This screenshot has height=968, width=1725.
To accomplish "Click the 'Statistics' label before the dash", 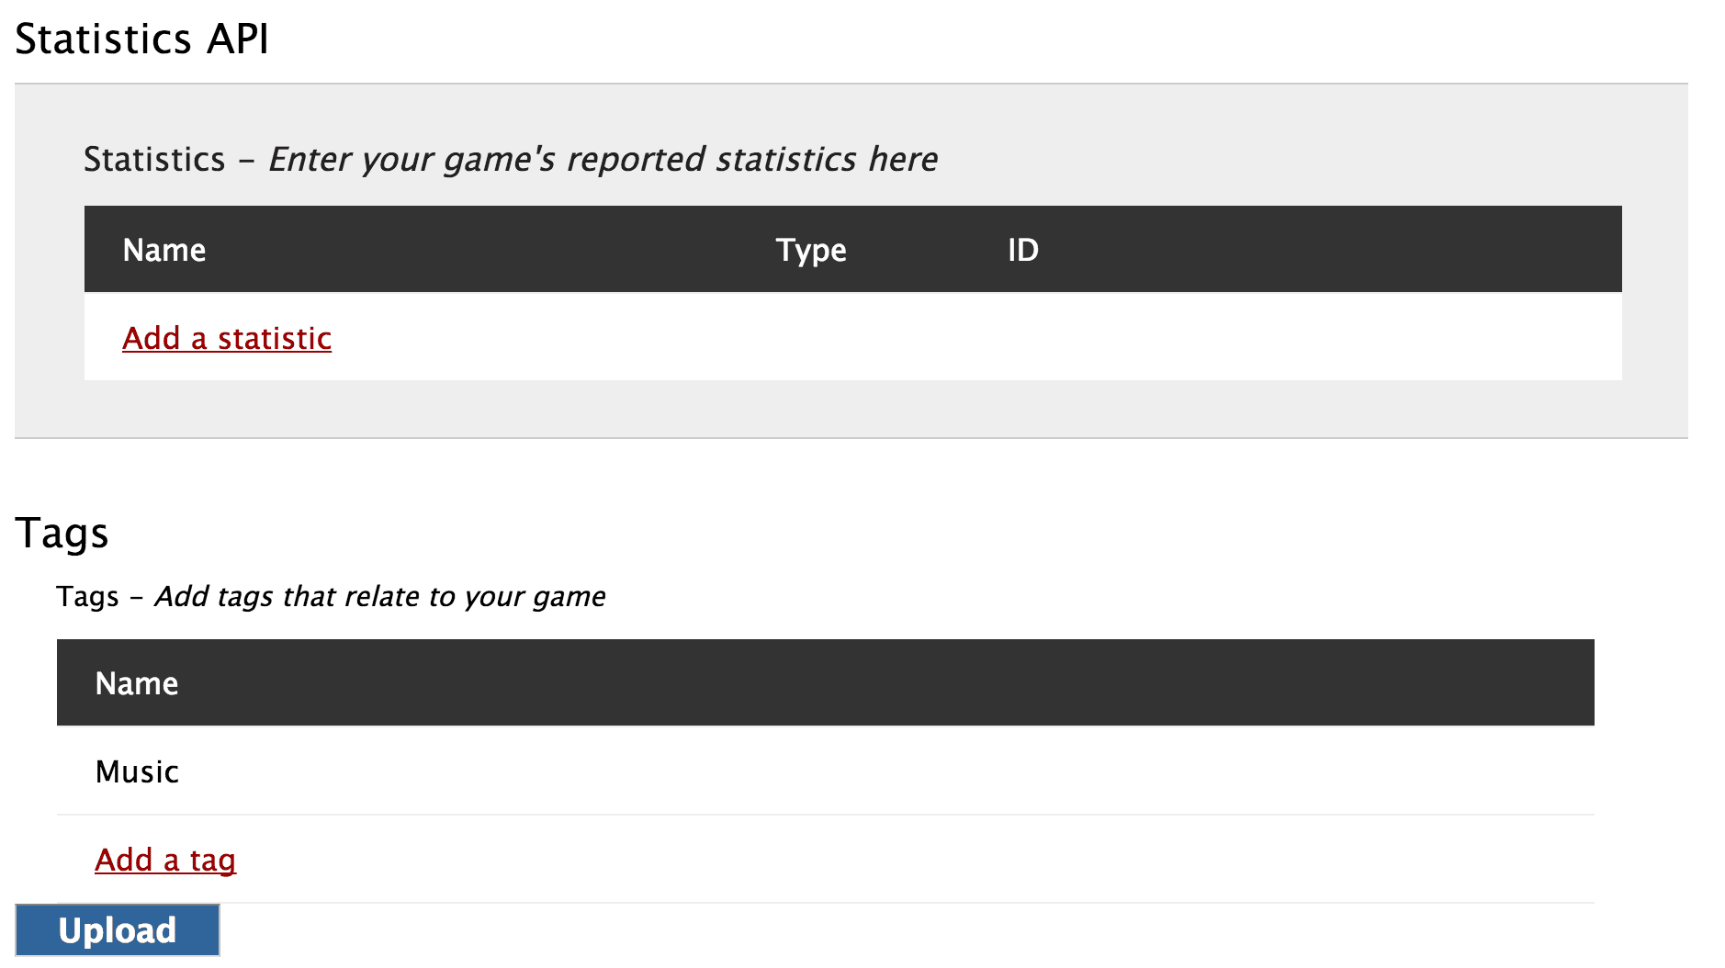I will (154, 159).
